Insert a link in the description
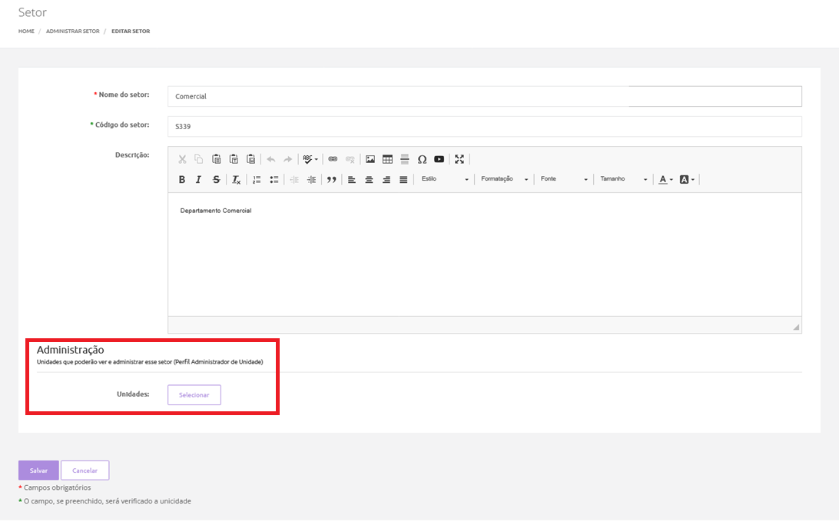The height and width of the screenshot is (522, 839). click(x=333, y=159)
